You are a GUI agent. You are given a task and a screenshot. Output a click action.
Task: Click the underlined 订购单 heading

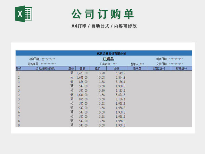(108, 59)
